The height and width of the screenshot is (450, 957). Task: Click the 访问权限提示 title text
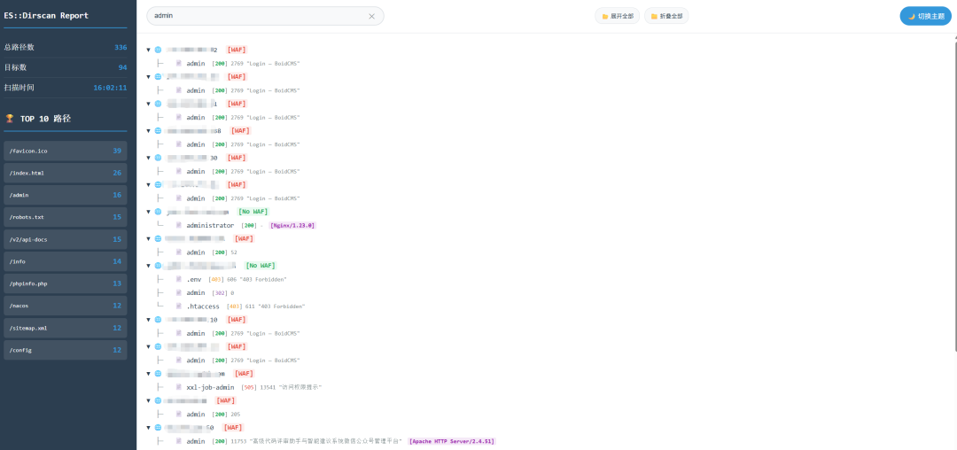301,387
